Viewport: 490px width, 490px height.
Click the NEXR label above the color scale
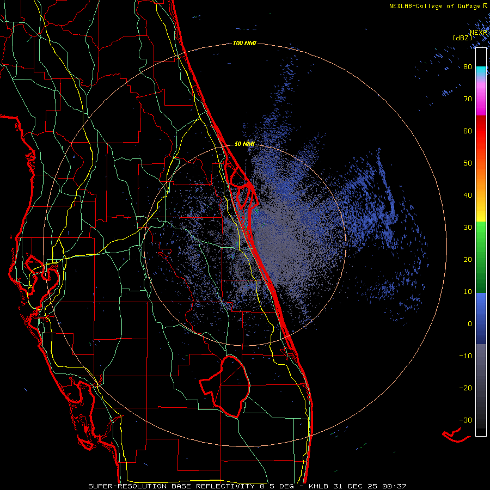[x=479, y=33]
